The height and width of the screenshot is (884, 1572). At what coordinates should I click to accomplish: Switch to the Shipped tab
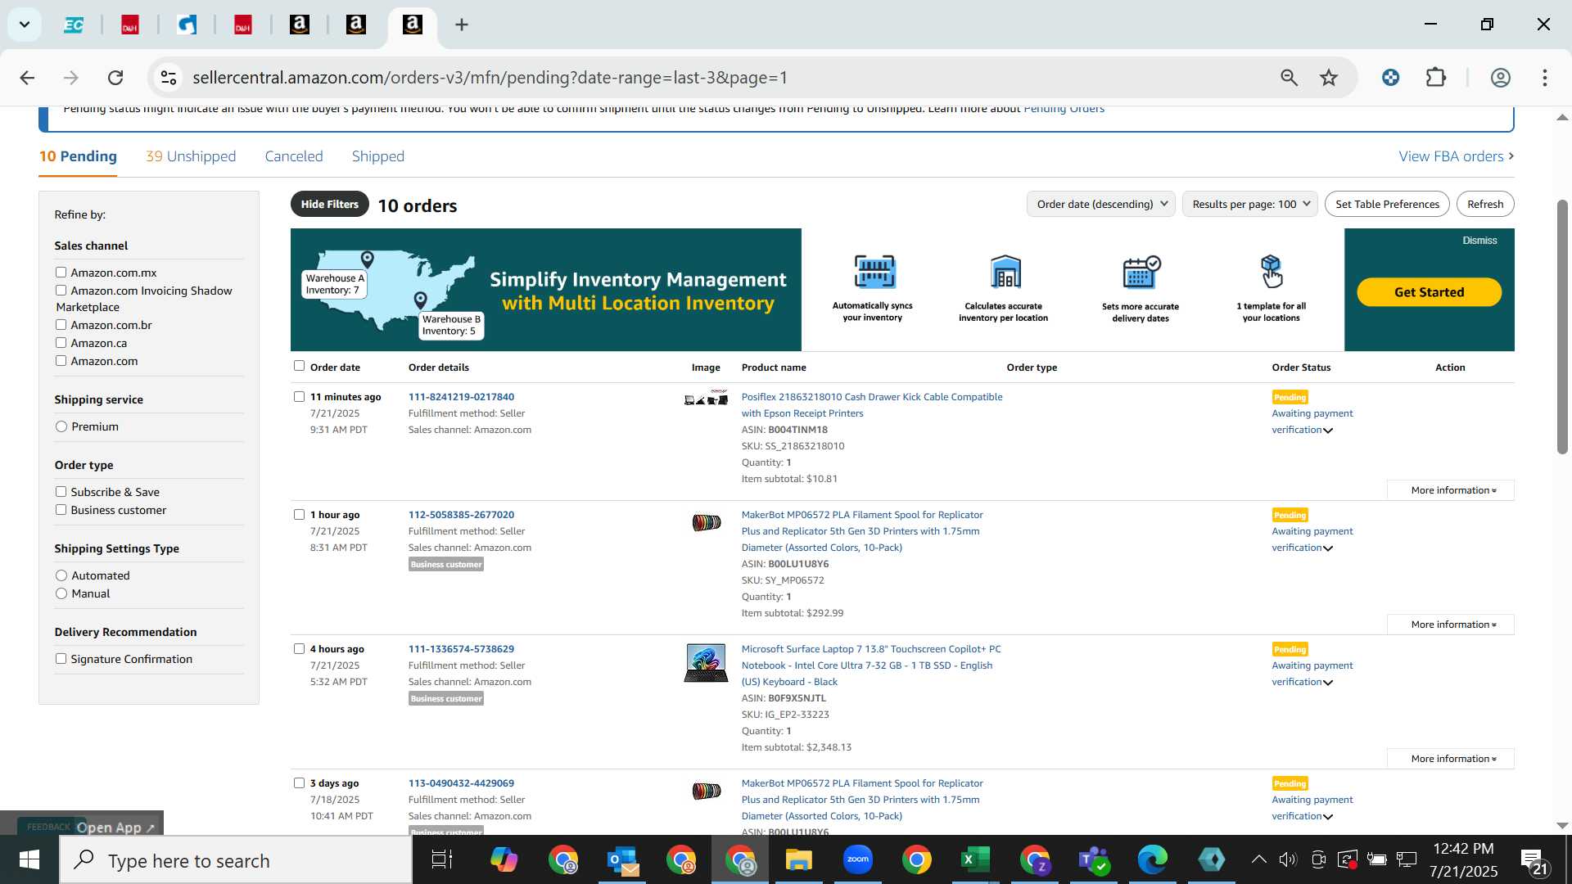pos(378,156)
